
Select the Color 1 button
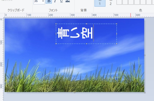coord(100,3)
